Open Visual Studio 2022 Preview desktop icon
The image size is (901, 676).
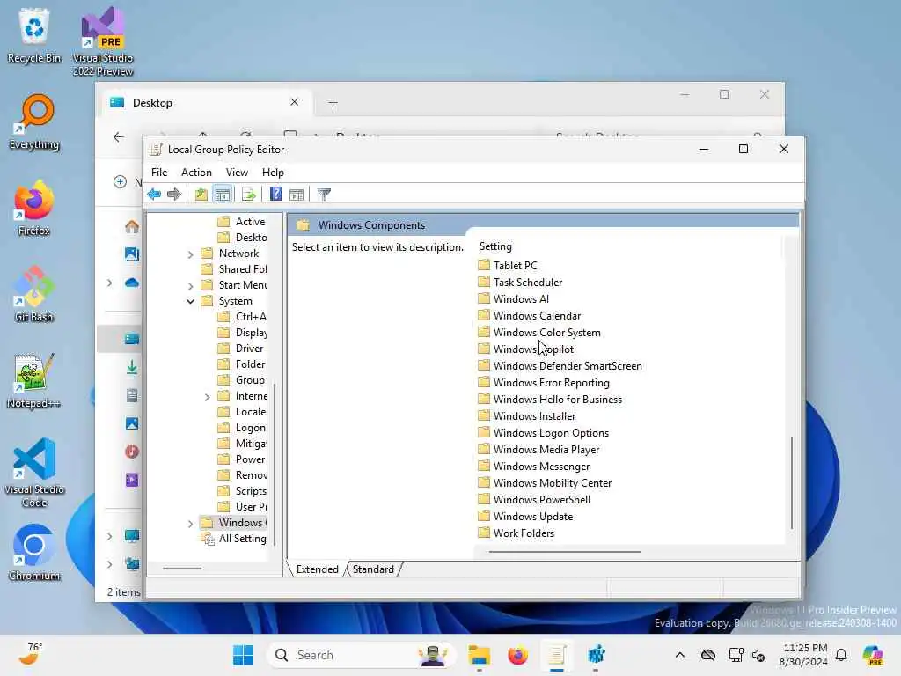tap(103, 41)
